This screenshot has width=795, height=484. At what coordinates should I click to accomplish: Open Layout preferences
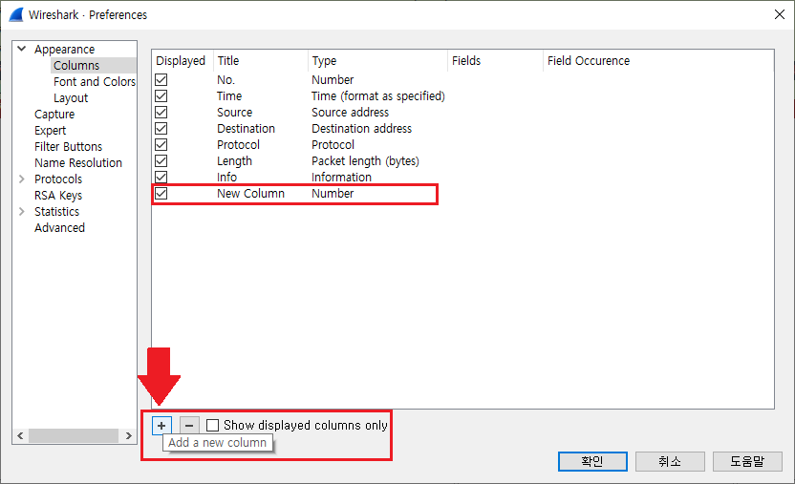[71, 97]
